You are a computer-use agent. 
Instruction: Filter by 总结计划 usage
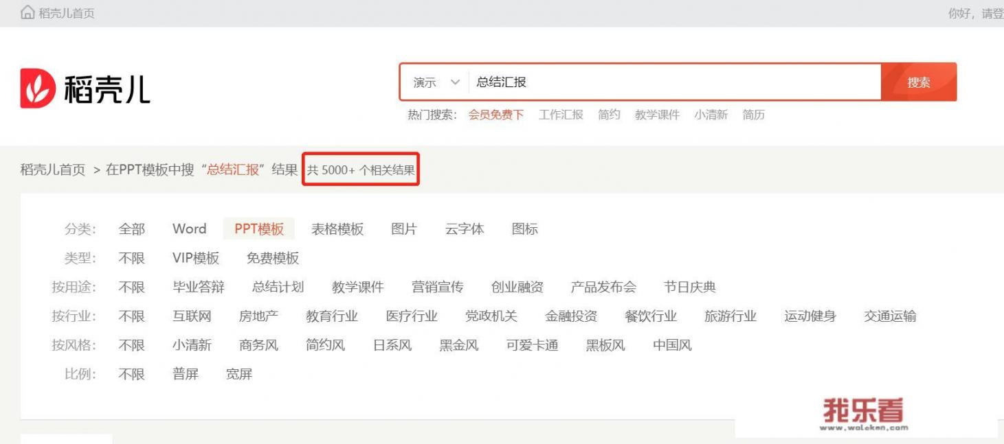click(x=278, y=287)
